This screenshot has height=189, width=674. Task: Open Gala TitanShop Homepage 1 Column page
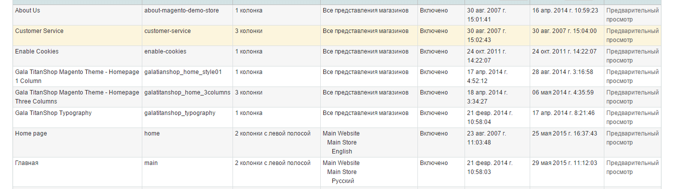tap(77, 76)
